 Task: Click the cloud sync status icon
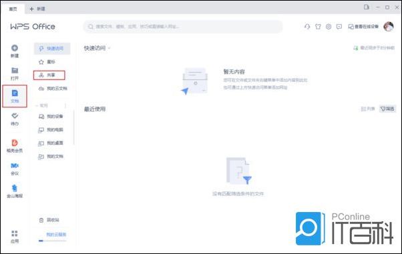356,48
